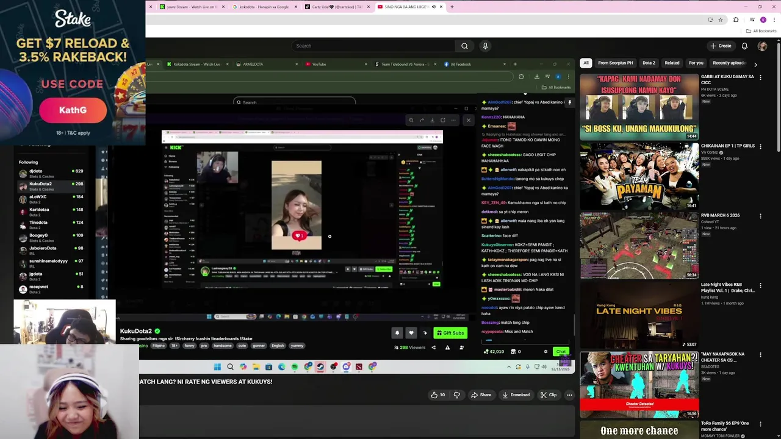Open All Bookmarks folder
781x439 pixels.
(x=761, y=31)
